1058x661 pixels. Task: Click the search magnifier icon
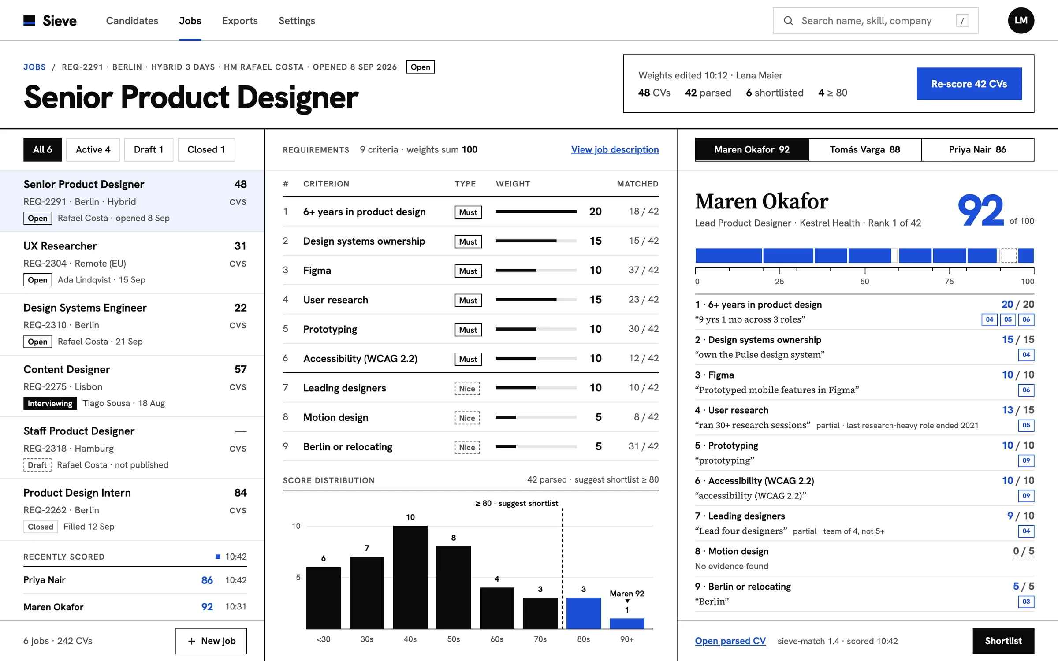[x=788, y=21]
